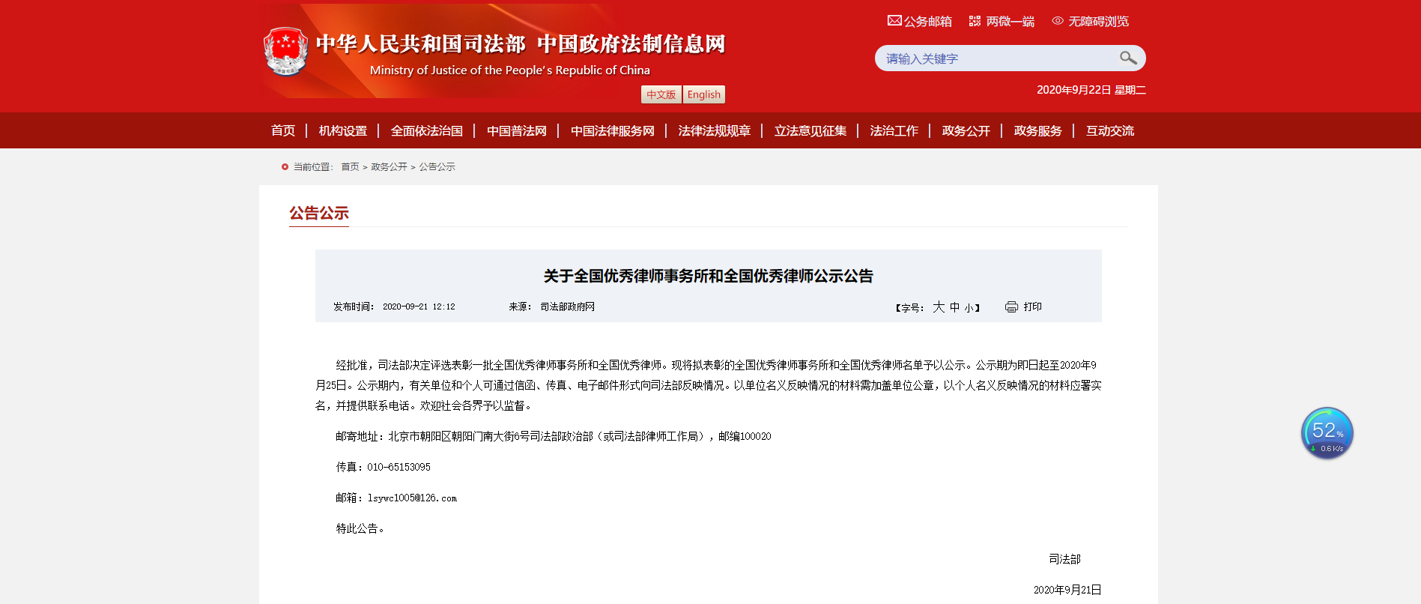This screenshot has width=1421, height=604.
Task: Click the 两微一端 QR code icon
Action: pos(975,21)
